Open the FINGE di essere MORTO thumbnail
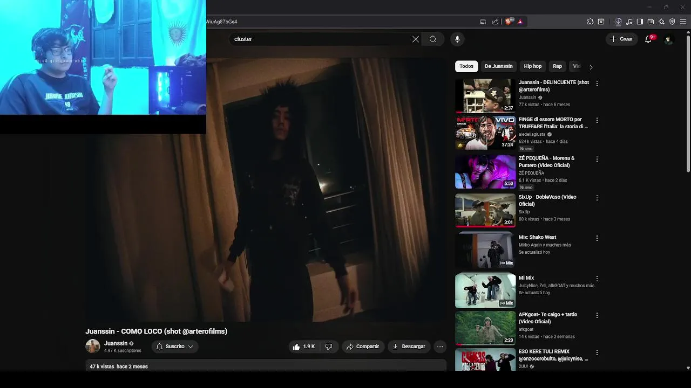This screenshot has height=388, width=691. [x=485, y=133]
